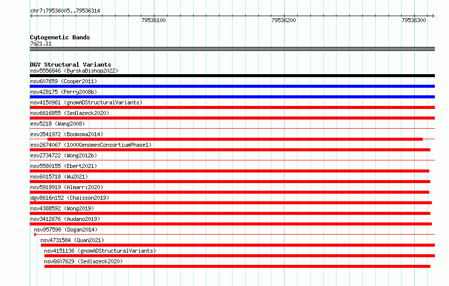Open the nsv607659 (Cooper2011) label
449x286 pixels.
[64, 81]
